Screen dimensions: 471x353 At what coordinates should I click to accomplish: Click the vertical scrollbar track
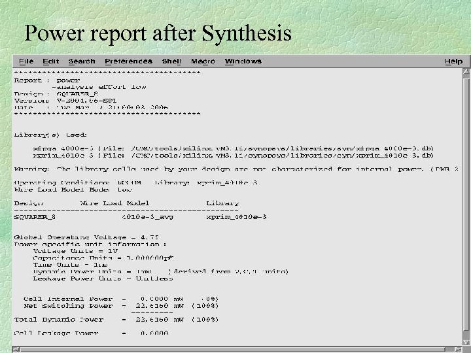(x=466, y=207)
